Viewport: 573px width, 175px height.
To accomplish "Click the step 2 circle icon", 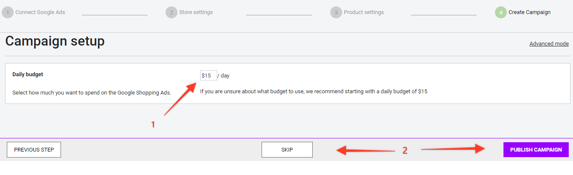I will tap(172, 12).
